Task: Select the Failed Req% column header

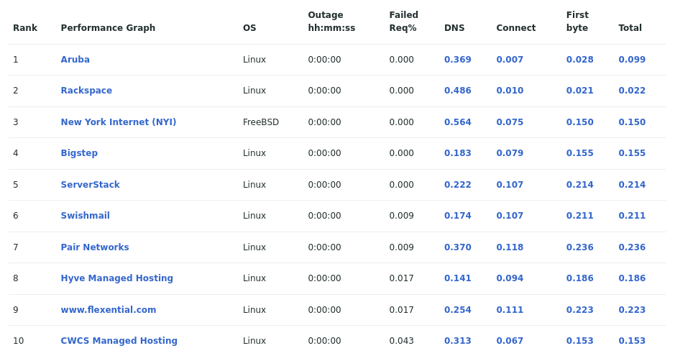Action: click(404, 21)
